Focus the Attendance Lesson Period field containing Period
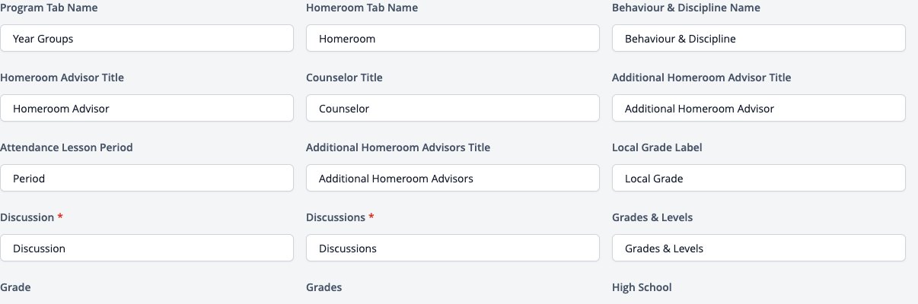Screen dimensions: 918x304 point(147,179)
